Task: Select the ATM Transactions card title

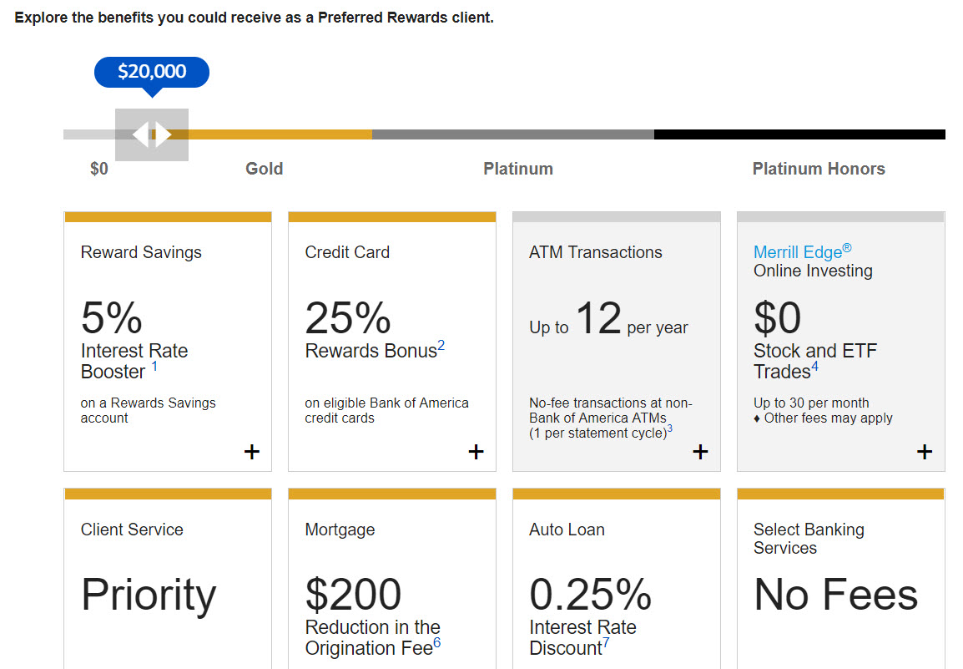Action: pyautogui.click(x=596, y=252)
